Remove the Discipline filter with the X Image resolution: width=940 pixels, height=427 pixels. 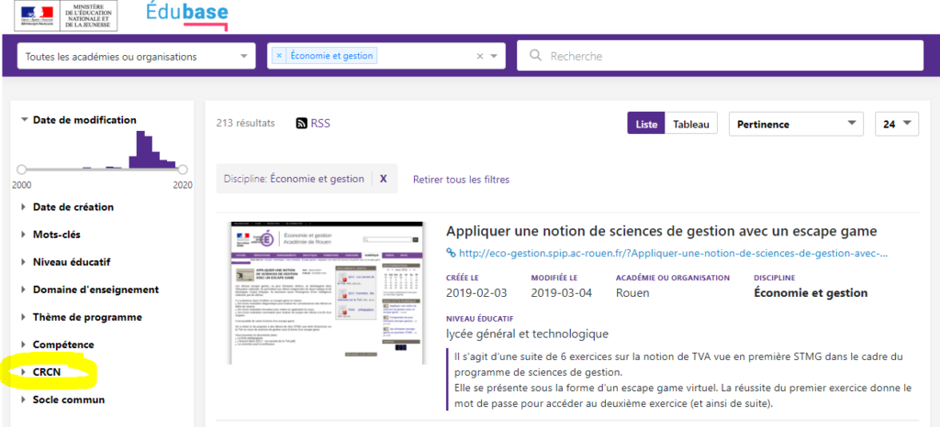coord(384,179)
